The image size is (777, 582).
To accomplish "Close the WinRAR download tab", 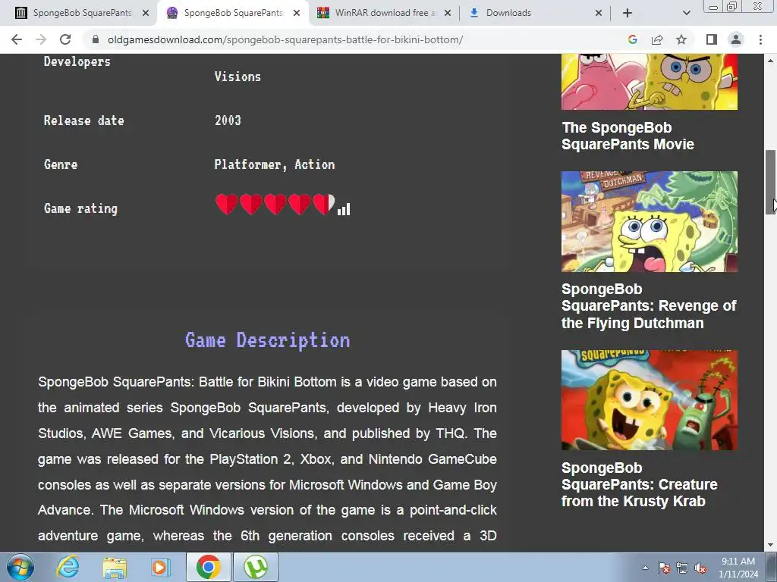I will click(448, 13).
